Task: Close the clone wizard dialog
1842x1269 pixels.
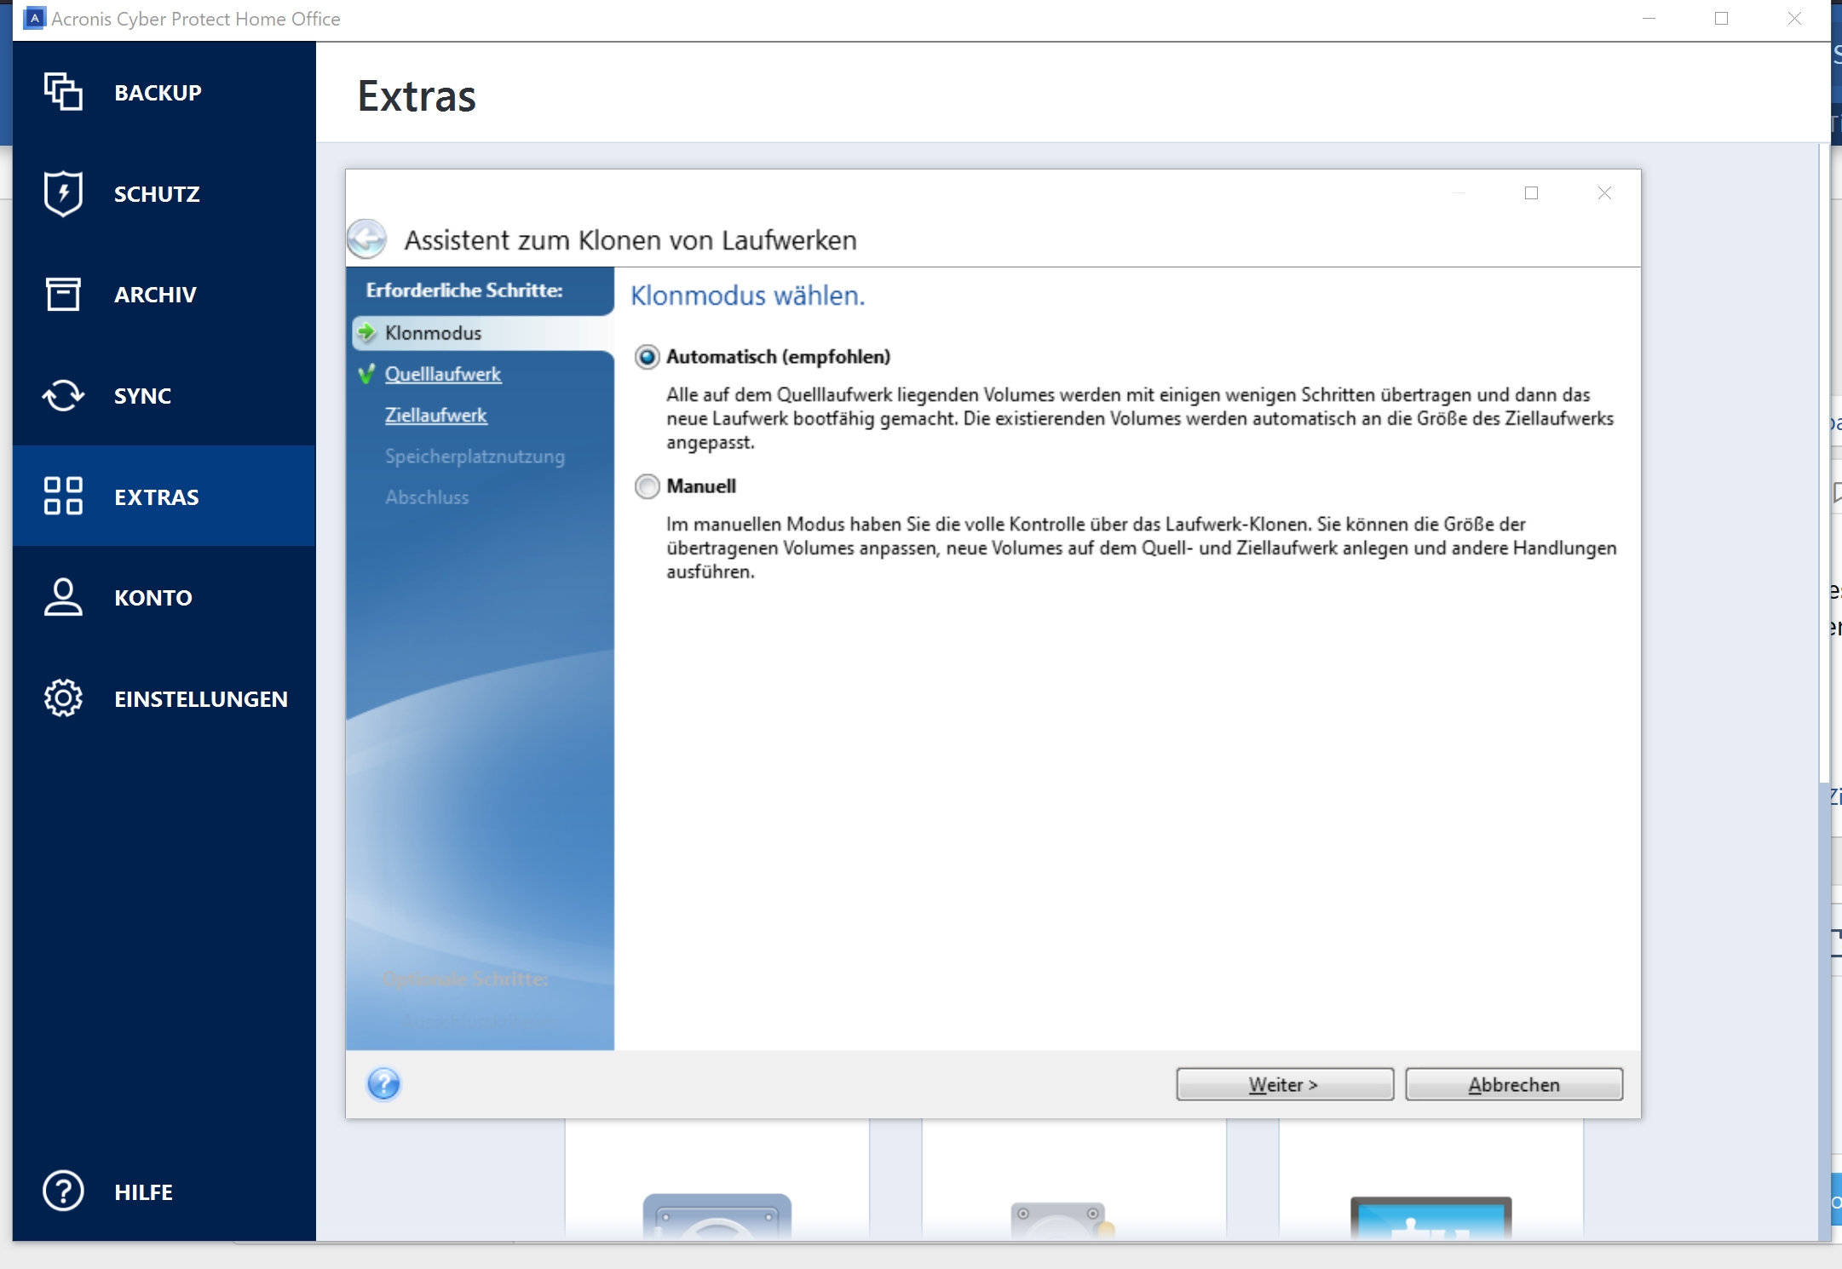Action: tap(1604, 193)
